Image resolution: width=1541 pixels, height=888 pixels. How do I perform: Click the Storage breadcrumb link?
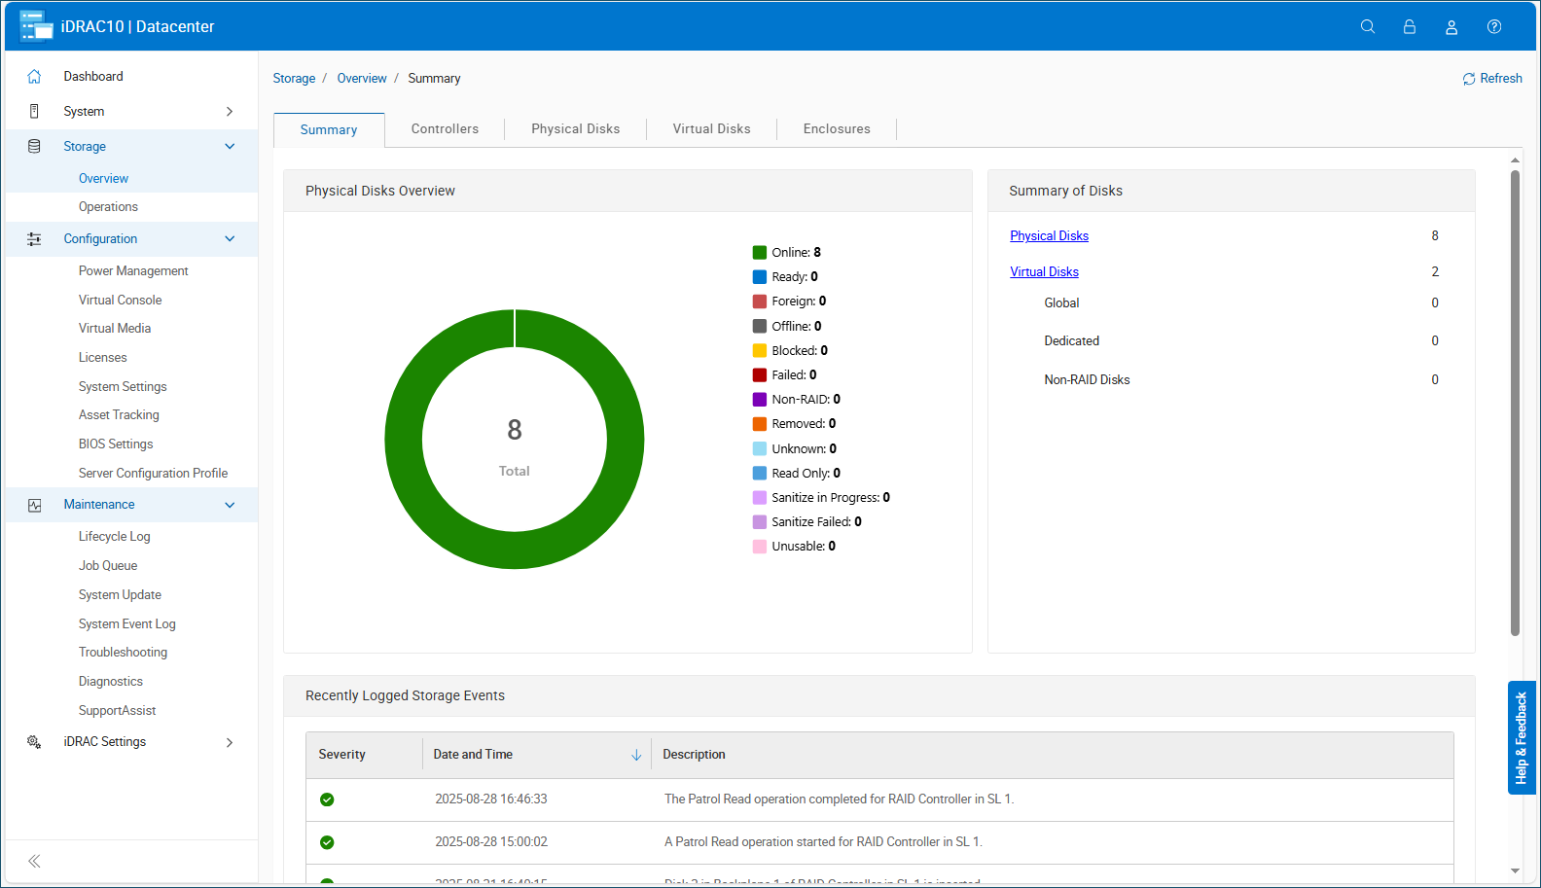point(294,79)
